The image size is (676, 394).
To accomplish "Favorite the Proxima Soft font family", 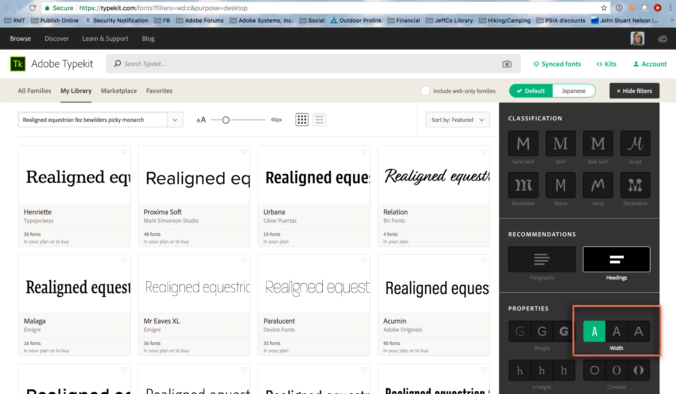I will (244, 151).
